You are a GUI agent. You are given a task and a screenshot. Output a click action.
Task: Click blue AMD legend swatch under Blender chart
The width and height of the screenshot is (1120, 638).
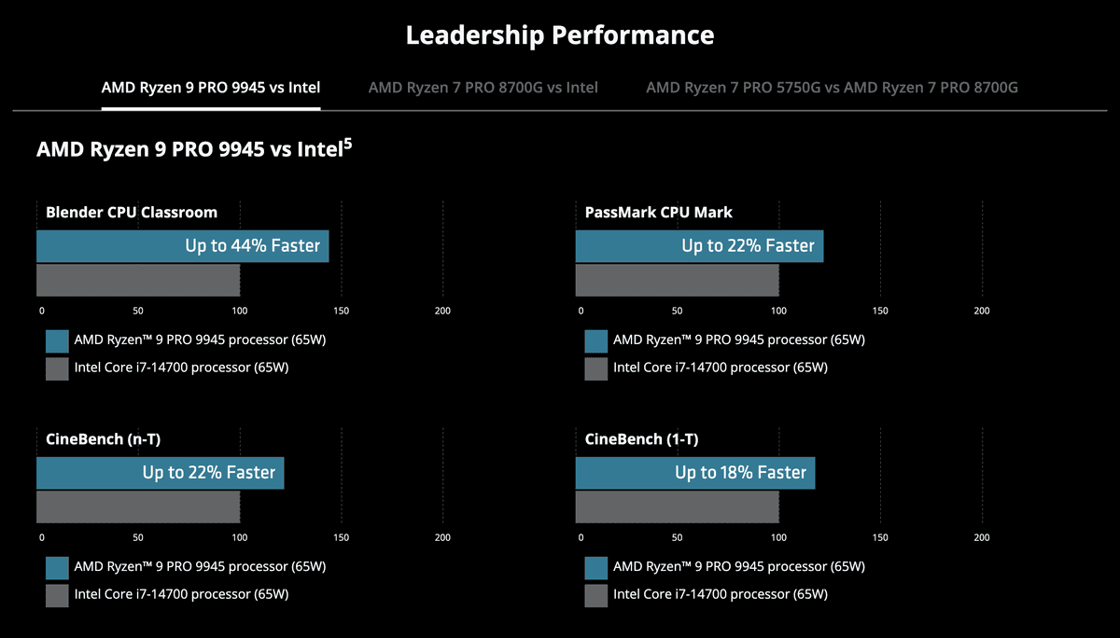[x=58, y=340]
